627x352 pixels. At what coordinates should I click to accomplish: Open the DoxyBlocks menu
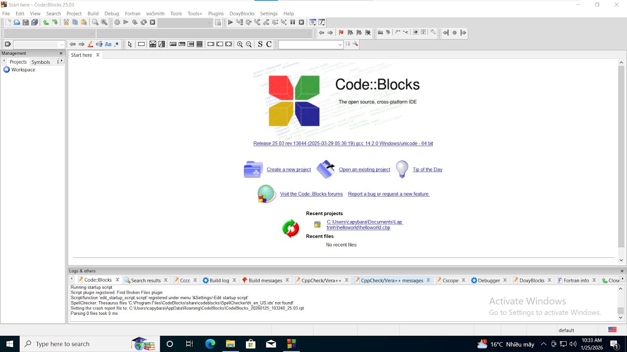click(242, 14)
